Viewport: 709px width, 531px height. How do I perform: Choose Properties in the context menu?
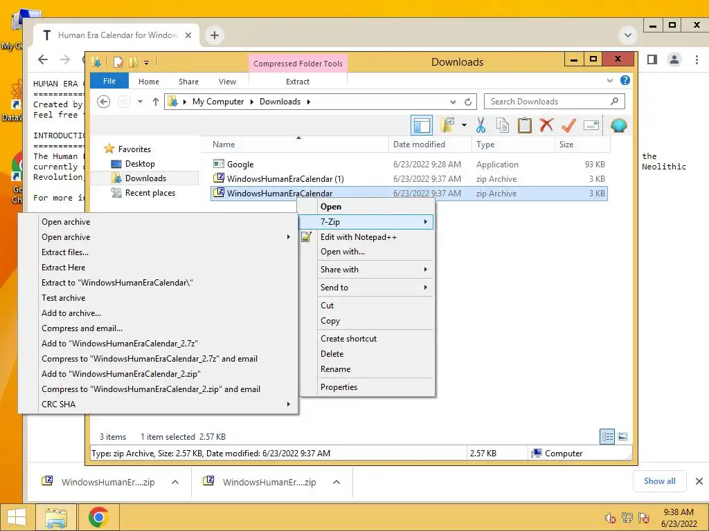pyautogui.click(x=366, y=387)
